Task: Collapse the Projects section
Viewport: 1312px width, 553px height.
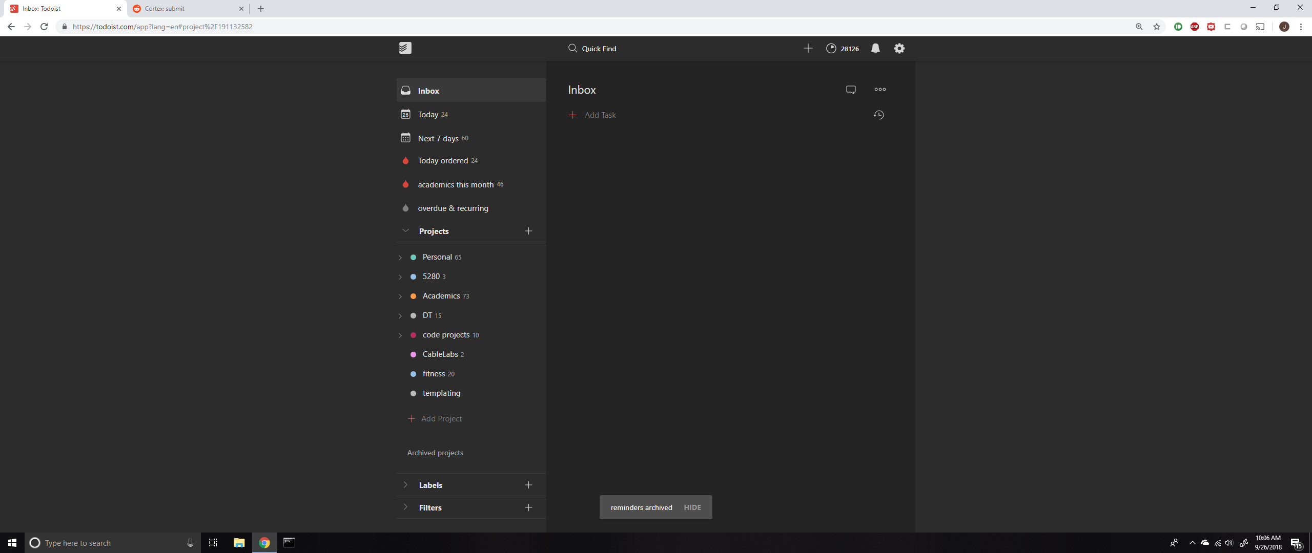Action: click(x=405, y=230)
